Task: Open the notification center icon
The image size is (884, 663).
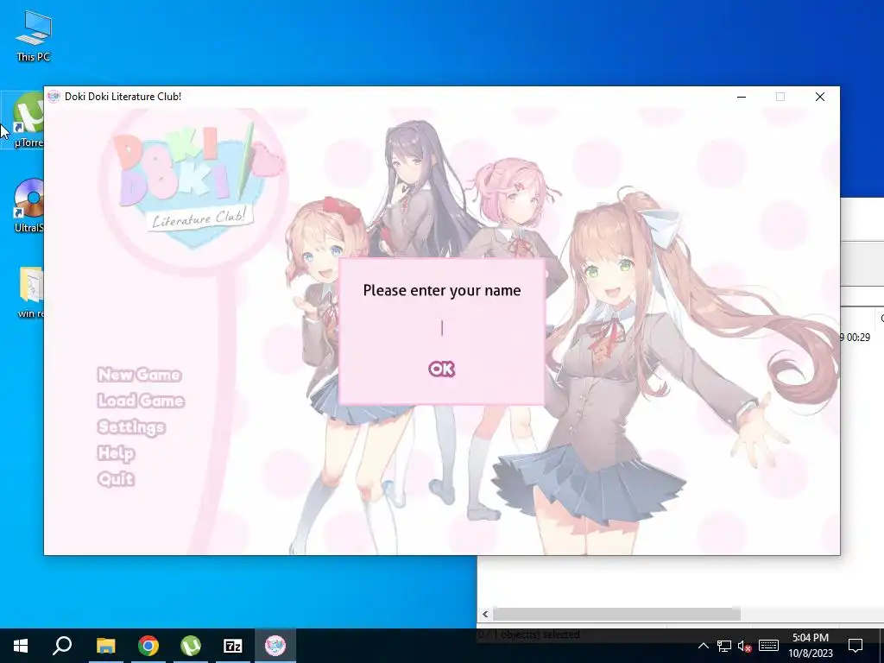Action: [x=856, y=646]
